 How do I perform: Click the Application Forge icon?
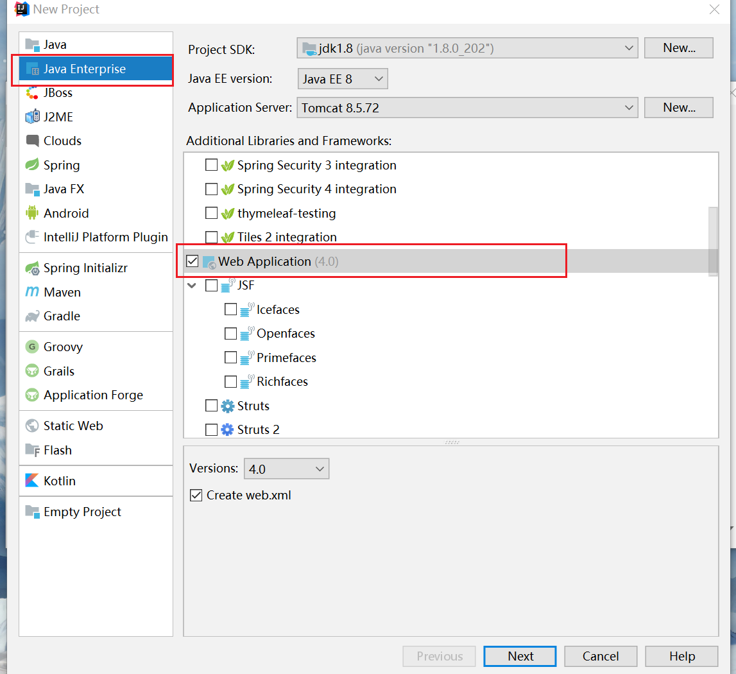[x=32, y=395]
